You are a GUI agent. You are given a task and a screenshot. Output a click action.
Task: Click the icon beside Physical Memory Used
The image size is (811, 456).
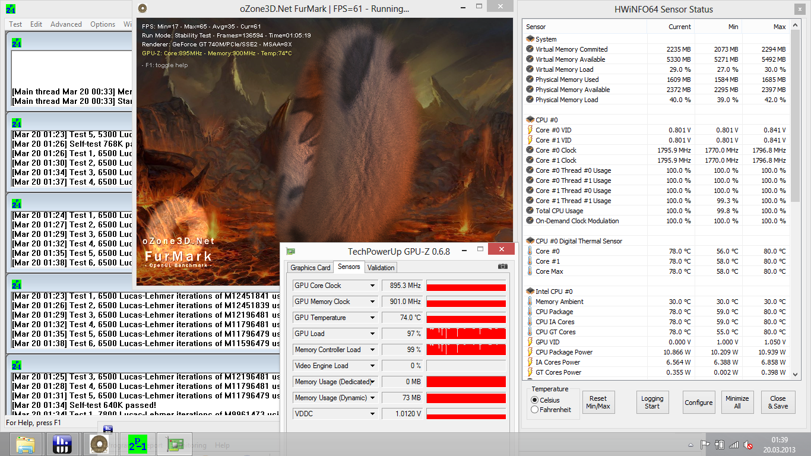(530, 80)
